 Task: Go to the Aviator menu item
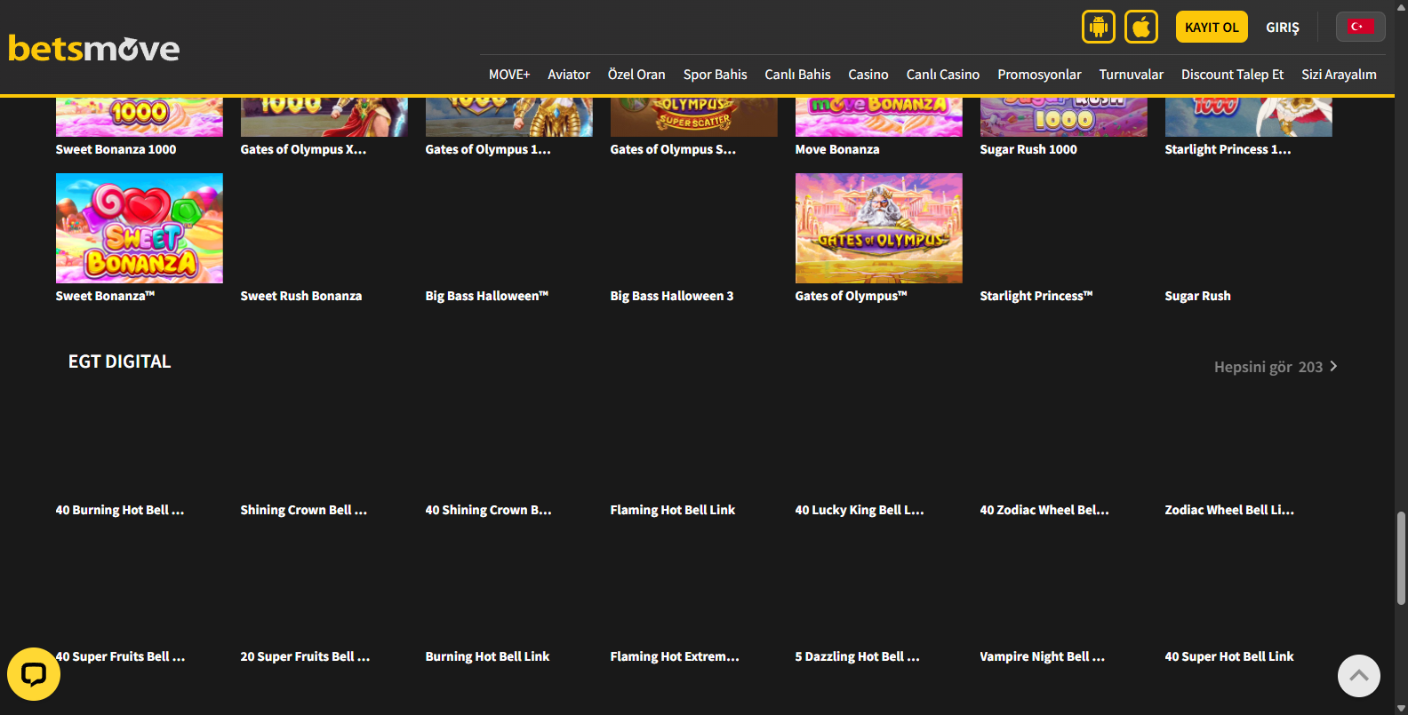tap(568, 75)
